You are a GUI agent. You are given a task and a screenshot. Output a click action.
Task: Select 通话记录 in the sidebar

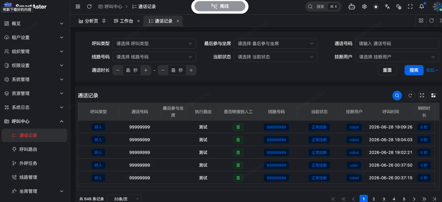[x=34, y=135]
